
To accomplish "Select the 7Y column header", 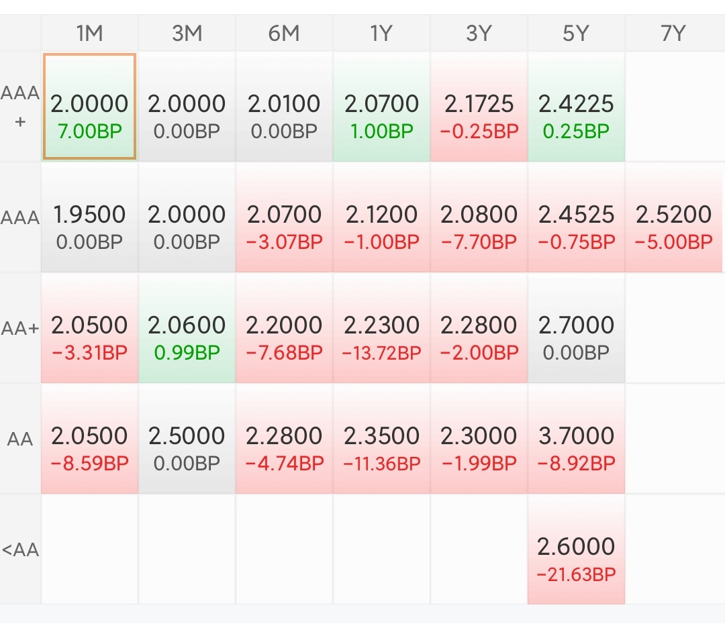I will coord(673,34).
